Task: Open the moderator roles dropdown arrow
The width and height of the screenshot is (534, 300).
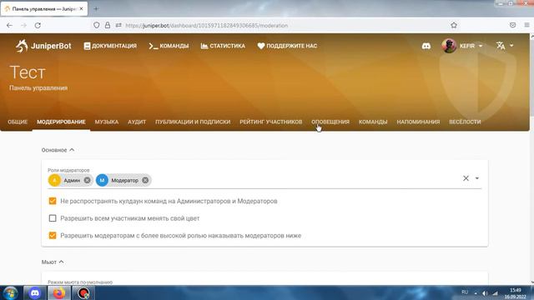Action: click(476, 178)
